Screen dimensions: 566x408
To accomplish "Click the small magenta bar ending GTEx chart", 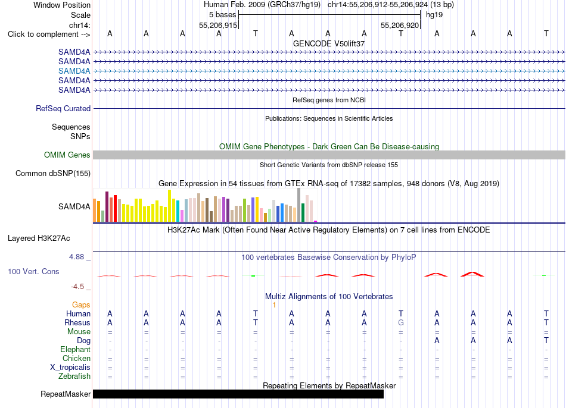I will point(316,221).
